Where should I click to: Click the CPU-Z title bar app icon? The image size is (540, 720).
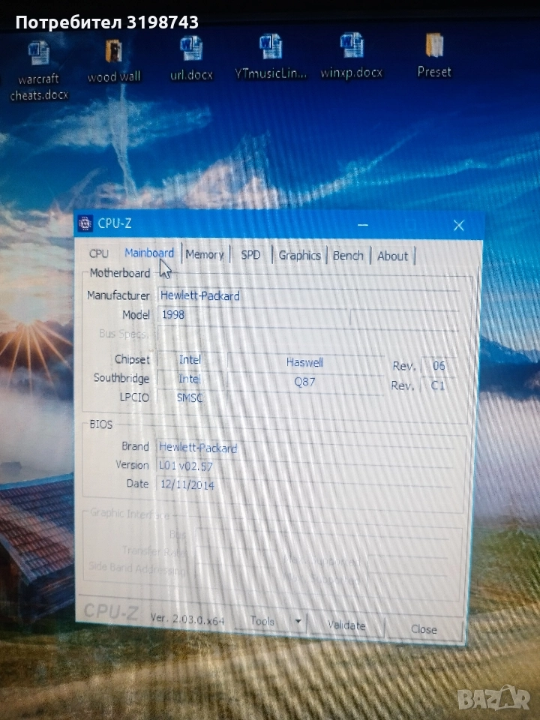tap(85, 223)
